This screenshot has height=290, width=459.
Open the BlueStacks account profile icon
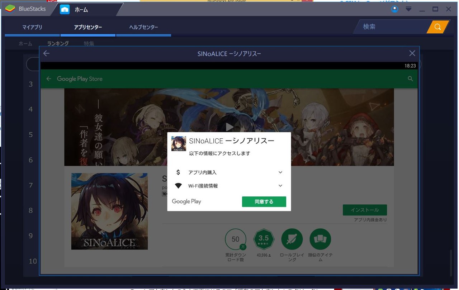coord(395,9)
